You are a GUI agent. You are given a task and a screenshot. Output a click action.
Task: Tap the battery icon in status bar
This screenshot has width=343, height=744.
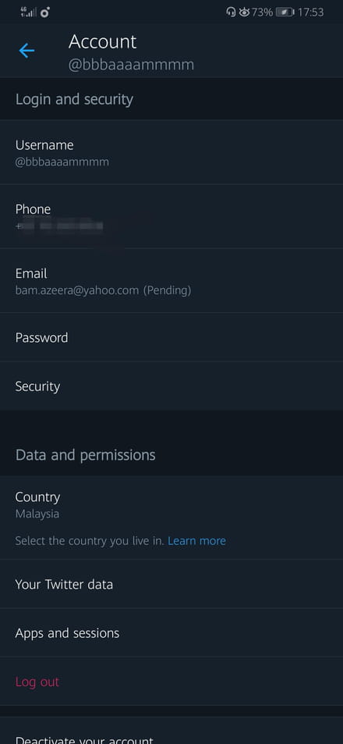pyautogui.click(x=285, y=12)
